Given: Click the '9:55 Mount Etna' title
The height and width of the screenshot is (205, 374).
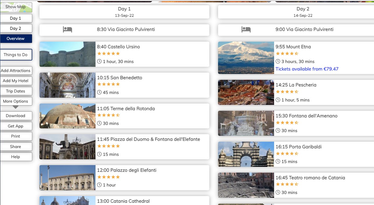Looking at the screenshot, I should click(x=293, y=47).
